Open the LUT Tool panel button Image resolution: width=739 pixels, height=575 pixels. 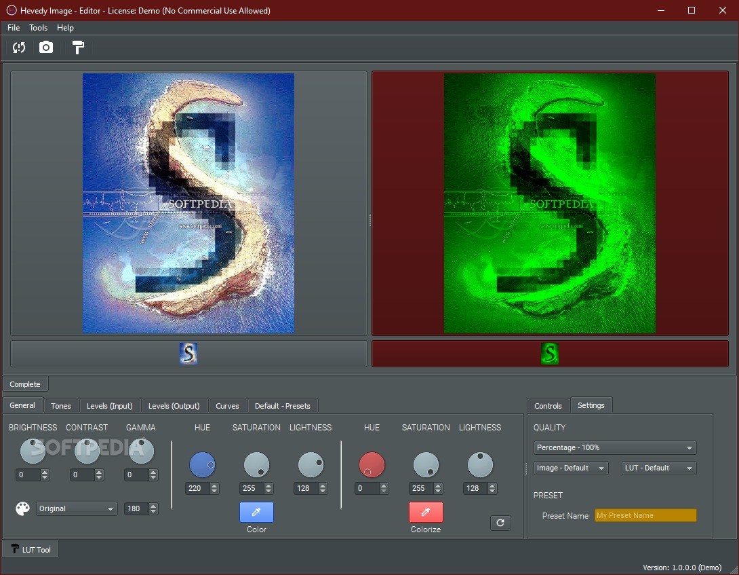[x=31, y=549]
